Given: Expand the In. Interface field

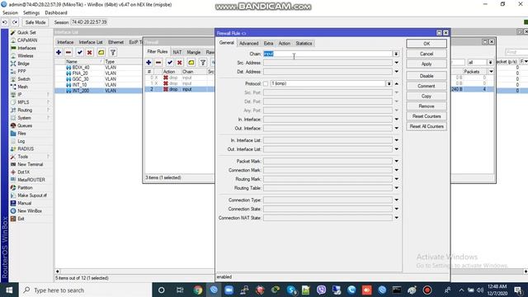Looking at the screenshot, I should click(396, 119).
